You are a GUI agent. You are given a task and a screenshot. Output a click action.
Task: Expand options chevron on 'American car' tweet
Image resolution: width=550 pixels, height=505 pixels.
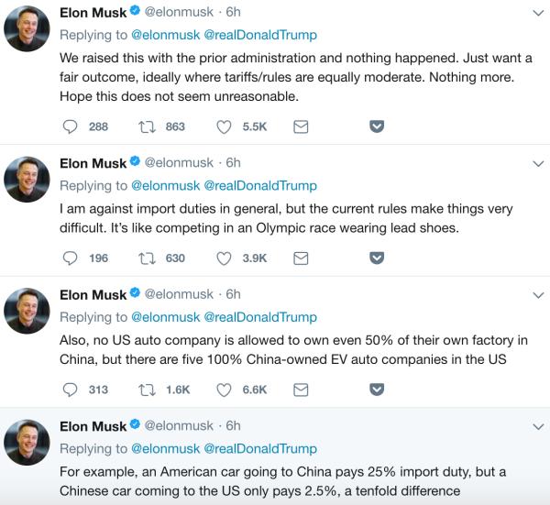[x=538, y=426]
